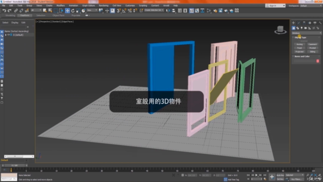
Task: Collapse the Name and Color rollout
Action: pos(302,56)
